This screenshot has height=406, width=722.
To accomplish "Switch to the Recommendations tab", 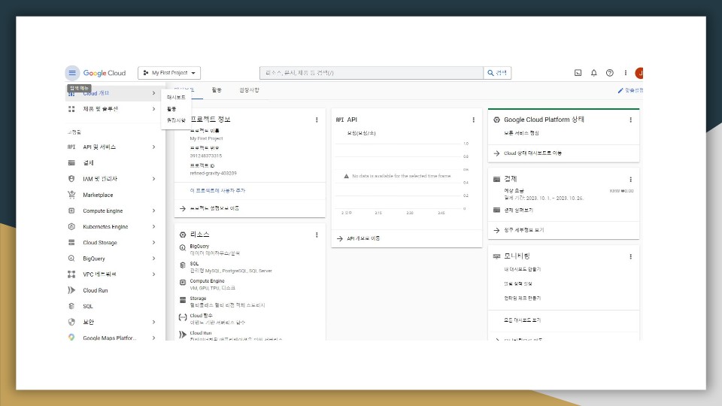I will pyautogui.click(x=249, y=90).
